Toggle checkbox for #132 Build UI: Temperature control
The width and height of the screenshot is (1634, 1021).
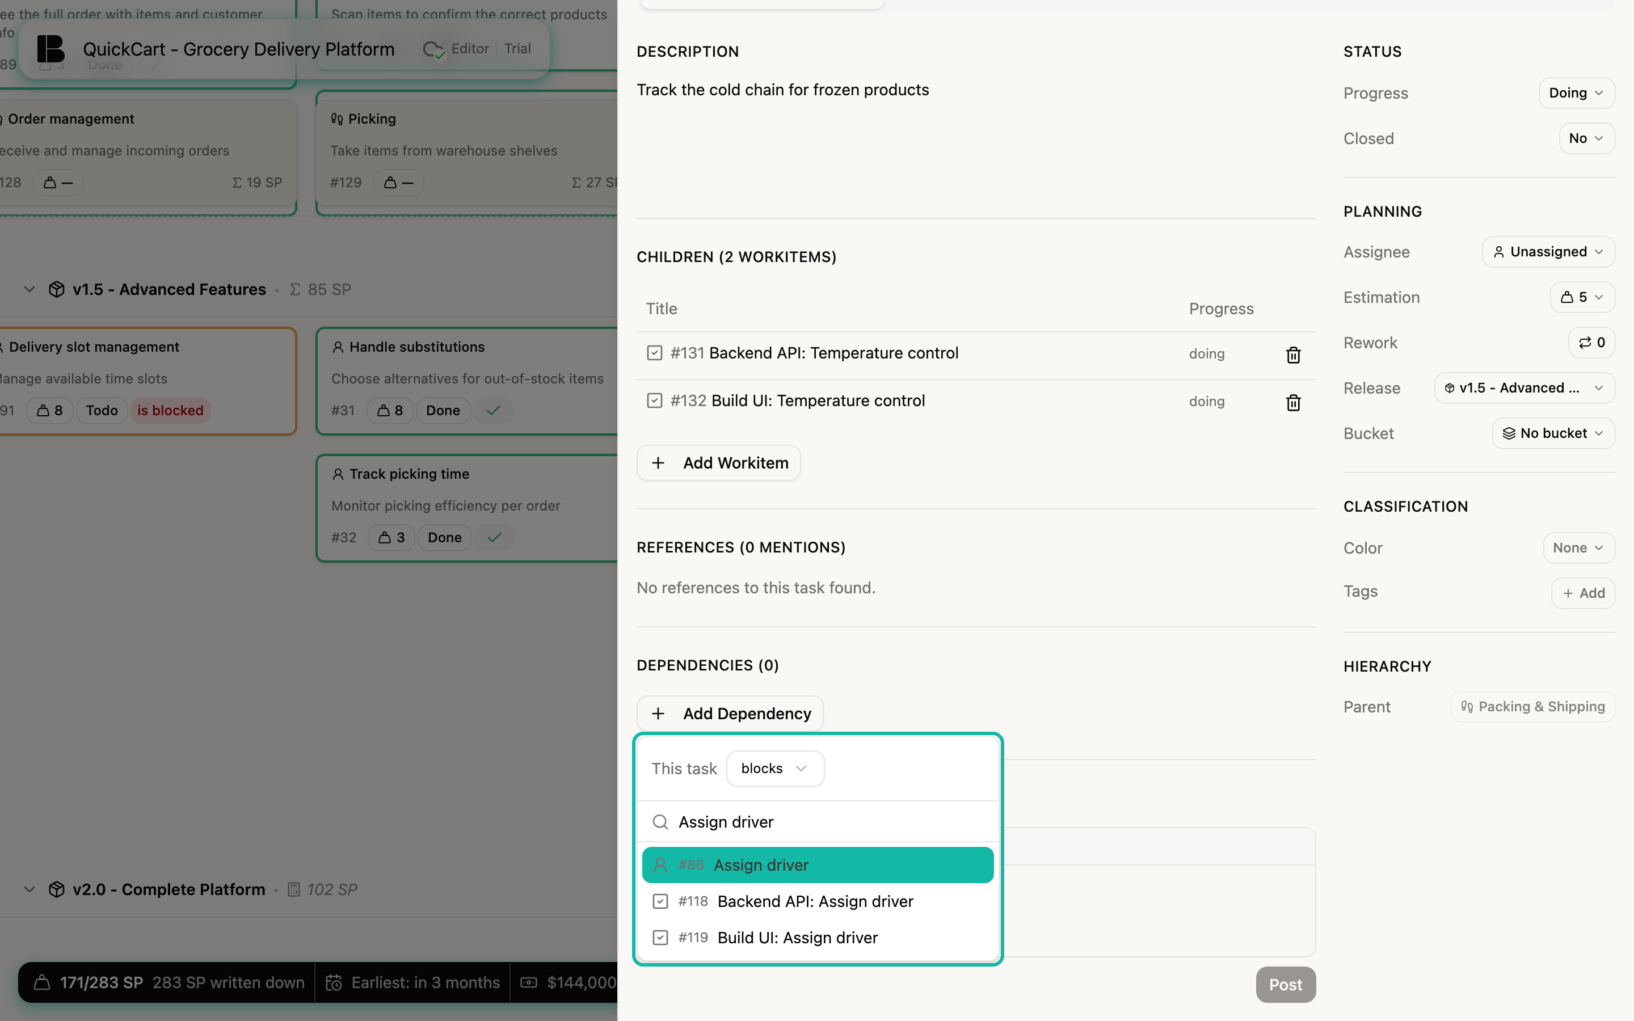[654, 400]
